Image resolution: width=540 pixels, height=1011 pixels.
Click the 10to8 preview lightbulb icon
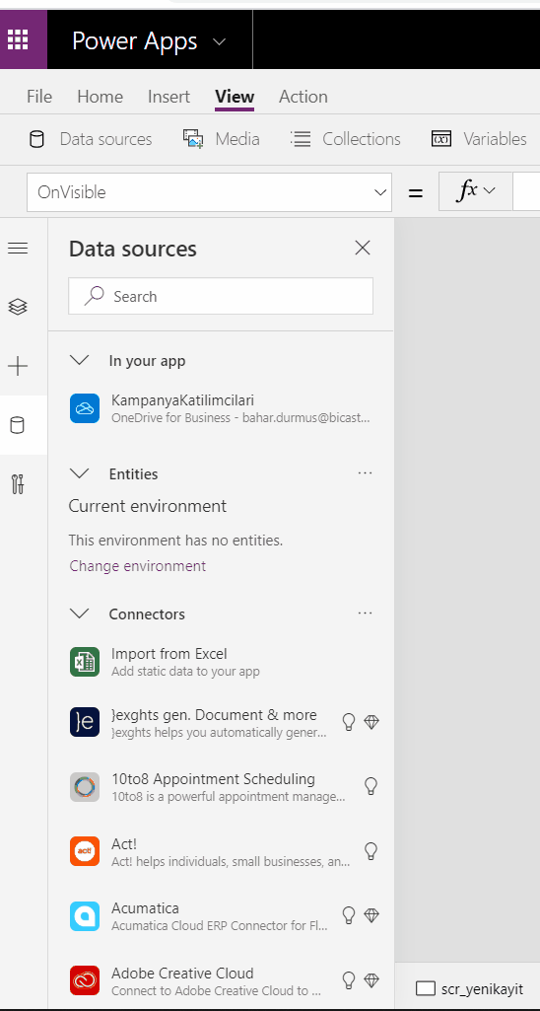pos(371,786)
